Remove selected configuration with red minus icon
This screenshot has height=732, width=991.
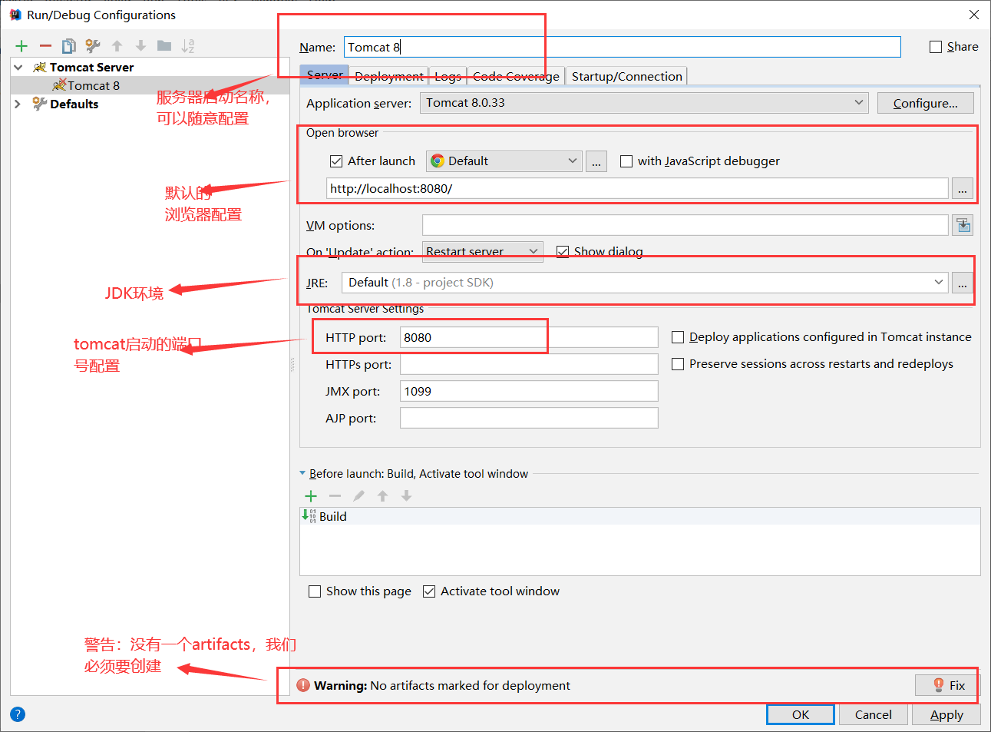pos(45,46)
